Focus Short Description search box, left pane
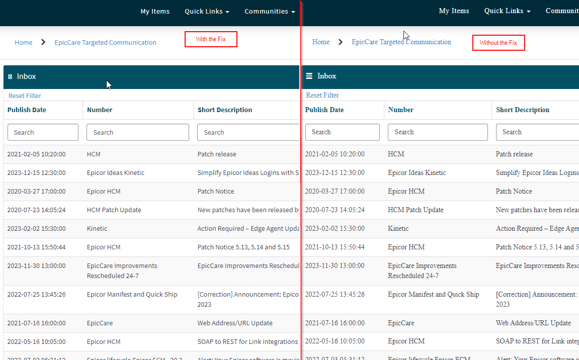 (x=248, y=132)
